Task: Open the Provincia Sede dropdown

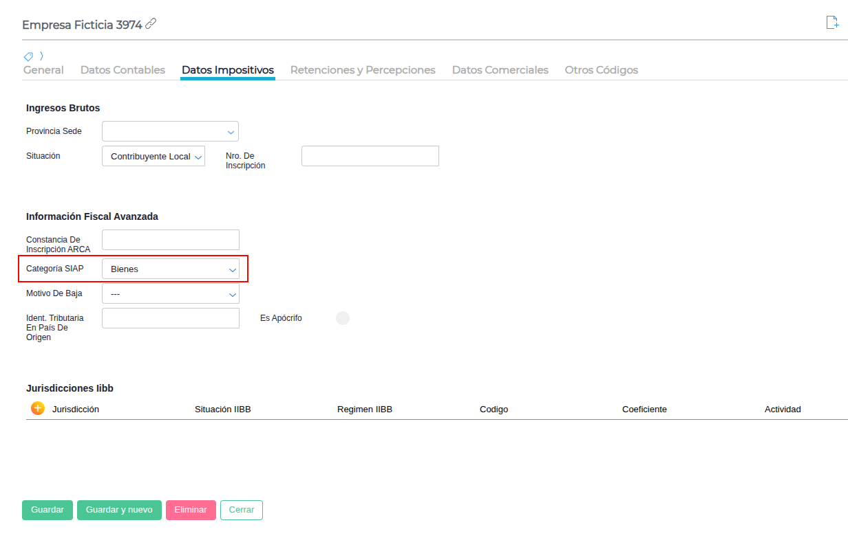Action: (x=170, y=131)
